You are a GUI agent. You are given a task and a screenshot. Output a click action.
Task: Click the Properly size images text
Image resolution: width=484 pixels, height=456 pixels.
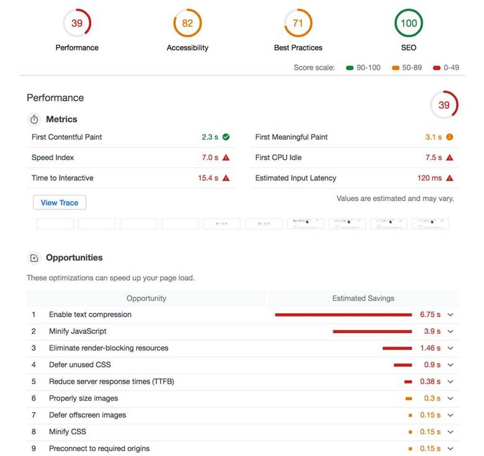[83, 398]
